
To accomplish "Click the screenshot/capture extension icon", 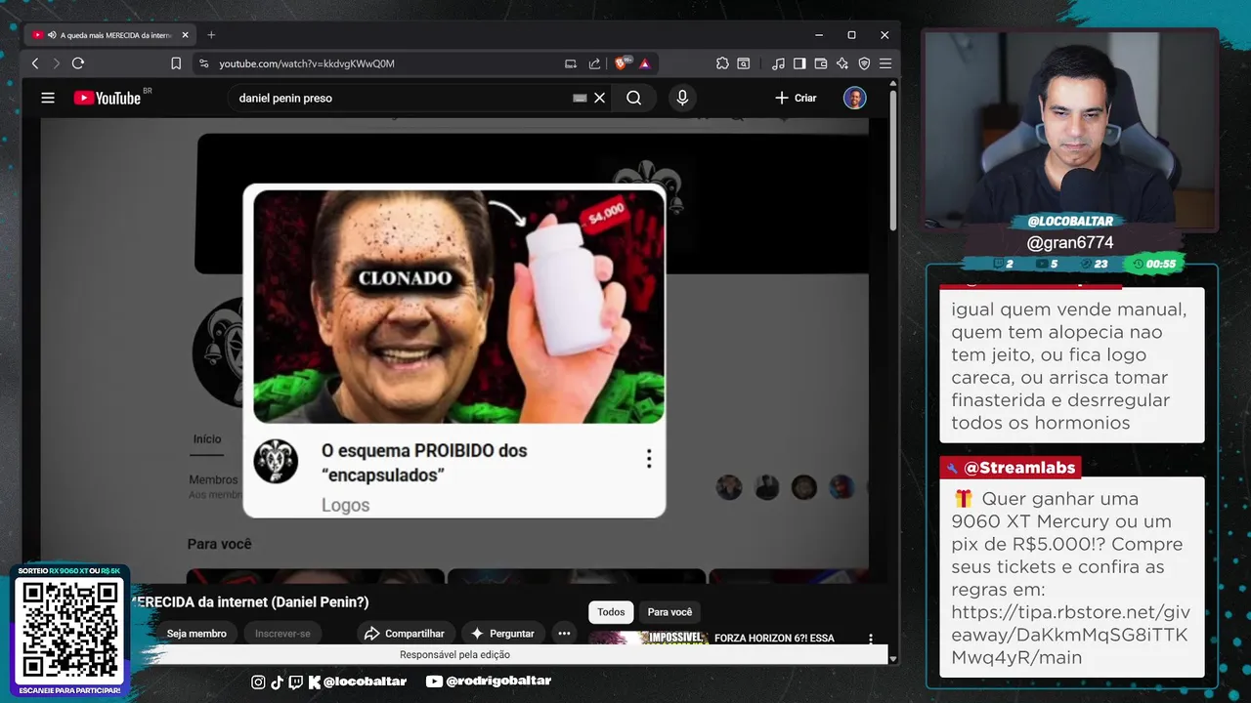I will pos(744,63).
